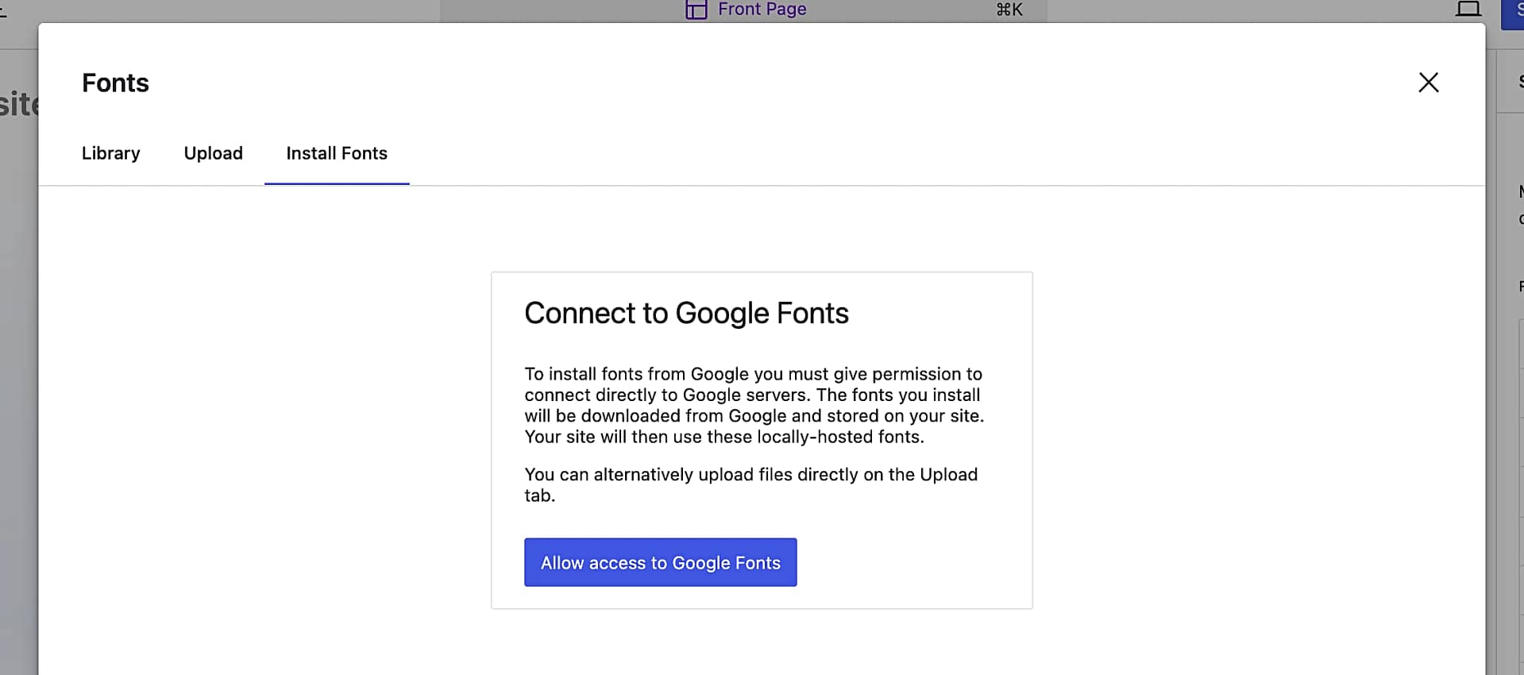The width and height of the screenshot is (1524, 675).
Task: Click the Connect to Google Fonts heading
Action: [686, 313]
